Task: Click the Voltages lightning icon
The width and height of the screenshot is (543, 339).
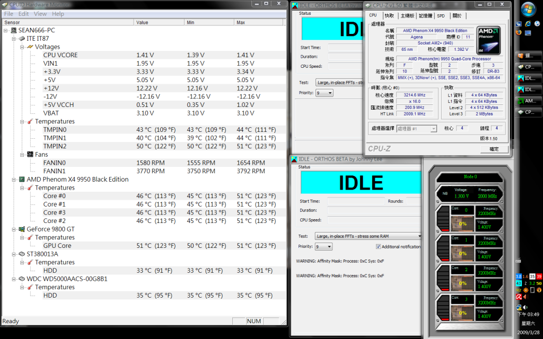Action: [30, 47]
